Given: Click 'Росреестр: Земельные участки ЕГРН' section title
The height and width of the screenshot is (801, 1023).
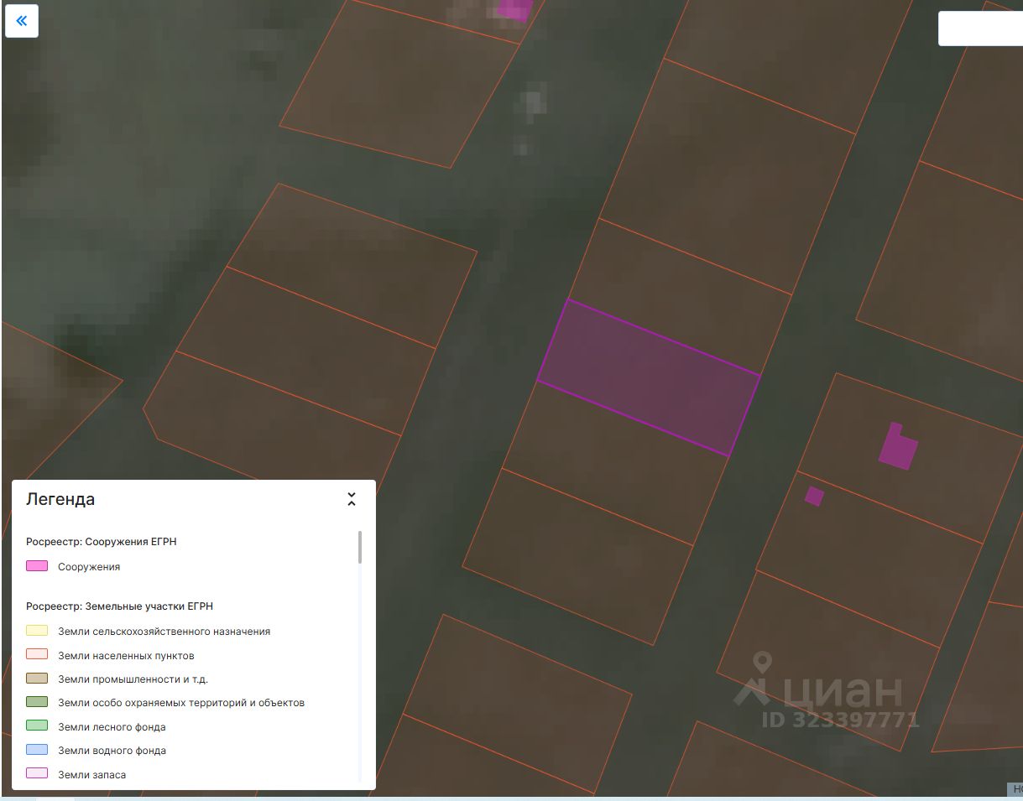Looking at the screenshot, I should pyautogui.click(x=120, y=606).
